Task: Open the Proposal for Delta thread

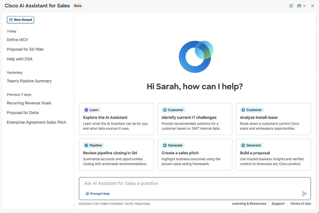Action: pyautogui.click(x=23, y=113)
